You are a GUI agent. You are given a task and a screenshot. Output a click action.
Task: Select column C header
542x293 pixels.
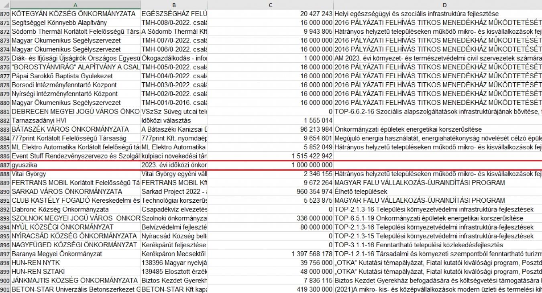[x=270, y=4]
